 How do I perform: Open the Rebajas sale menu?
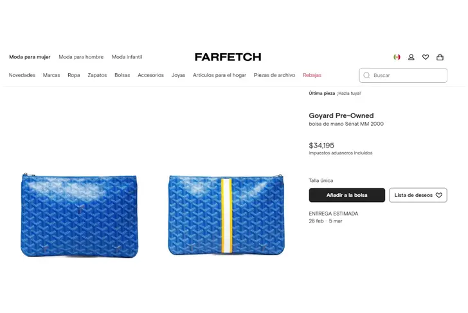pyautogui.click(x=312, y=75)
